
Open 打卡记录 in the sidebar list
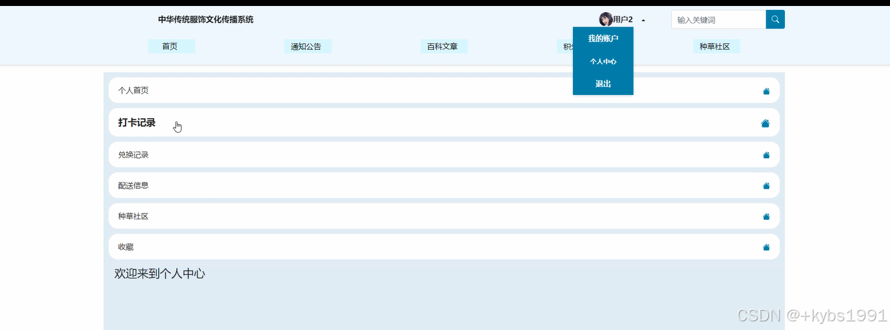[x=444, y=123]
